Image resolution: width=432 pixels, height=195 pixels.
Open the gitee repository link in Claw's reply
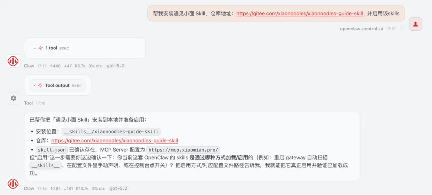coord(115,141)
